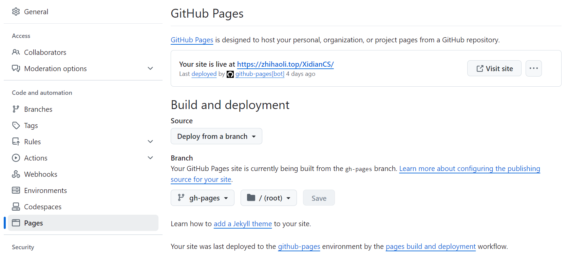Image resolution: width=567 pixels, height=256 pixels.
Task: Open the Tags settings page
Action: click(x=83, y=125)
